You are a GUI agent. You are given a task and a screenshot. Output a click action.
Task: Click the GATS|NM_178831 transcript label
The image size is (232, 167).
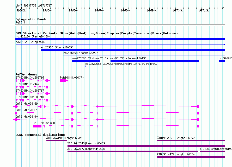(x=27, y=110)
